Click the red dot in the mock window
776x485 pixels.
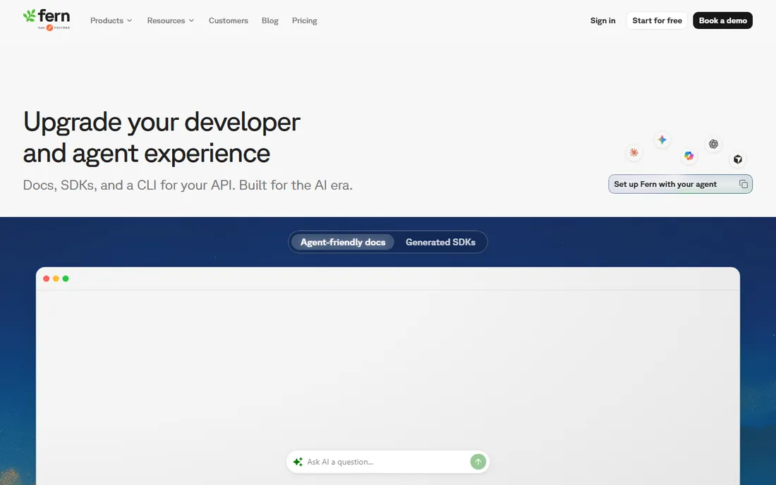pyautogui.click(x=47, y=279)
